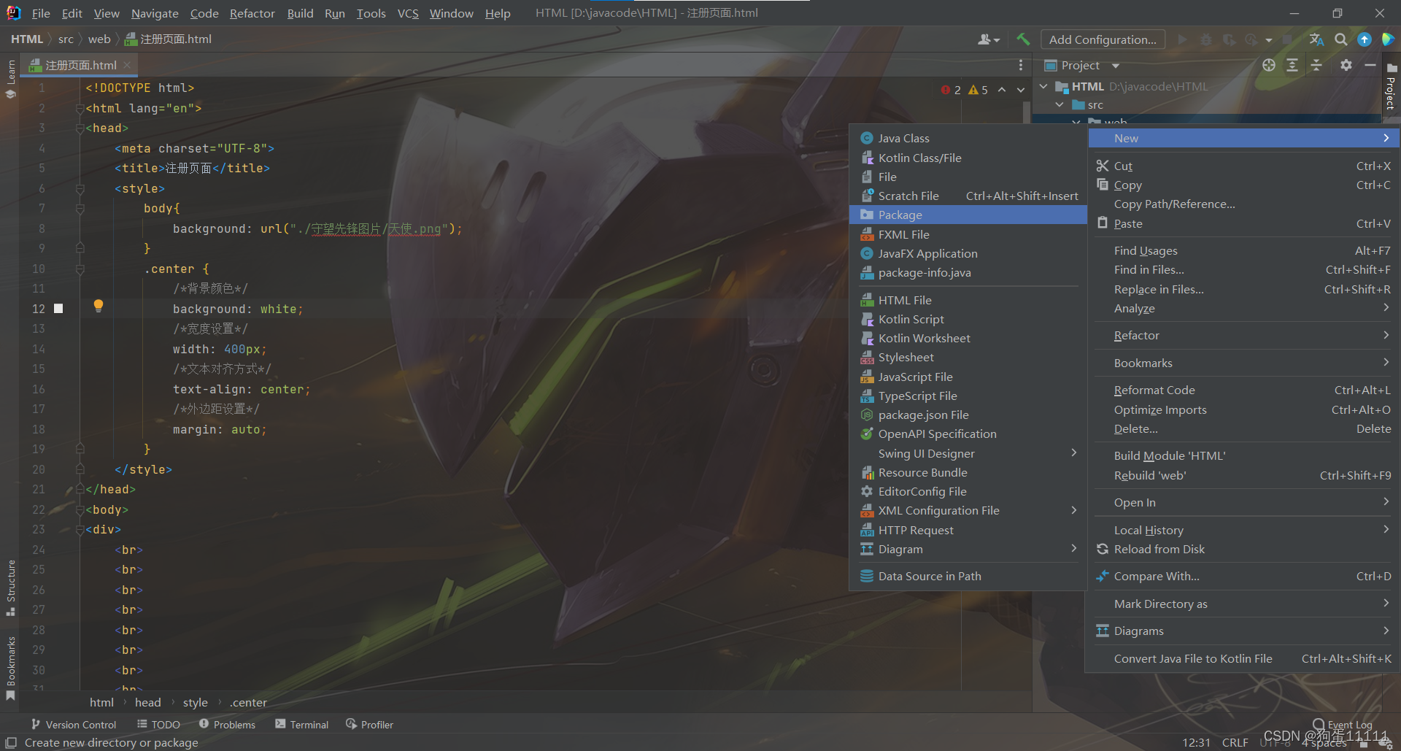Expand the Swing UI Designer submenu

click(968, 453)
